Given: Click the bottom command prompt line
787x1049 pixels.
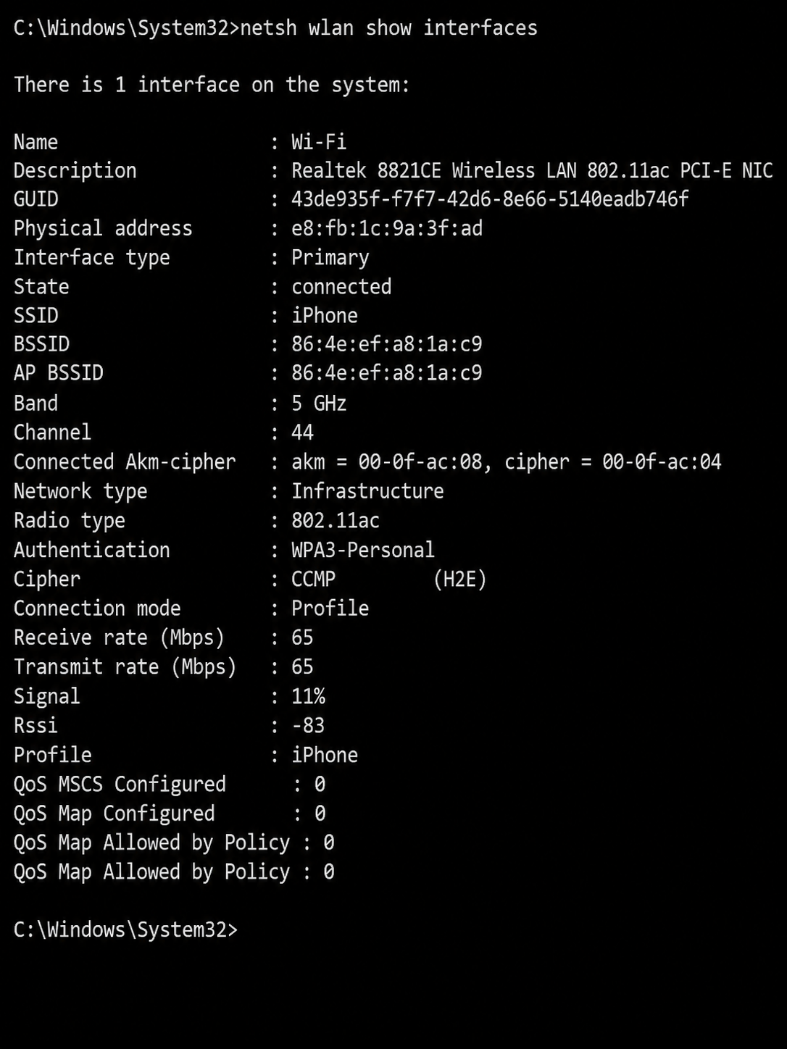Looking at the screenshot, I should pos(125,929).
